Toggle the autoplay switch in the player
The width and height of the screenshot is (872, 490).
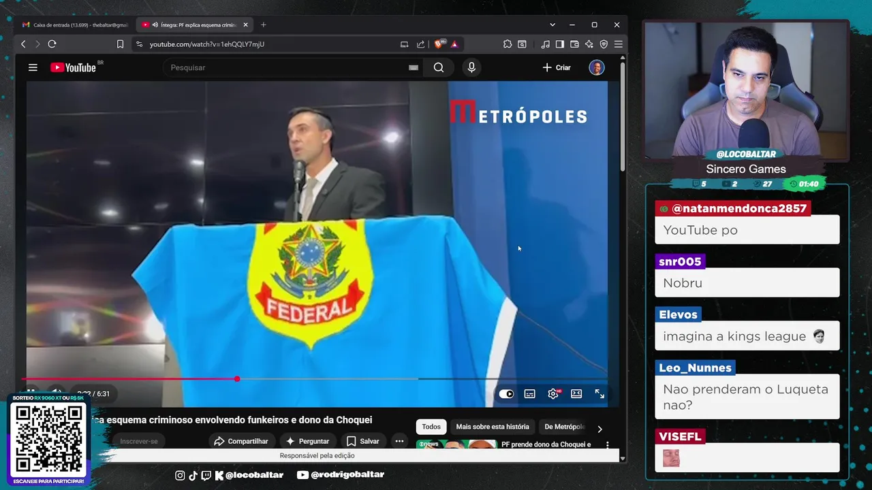click(506, 393)
